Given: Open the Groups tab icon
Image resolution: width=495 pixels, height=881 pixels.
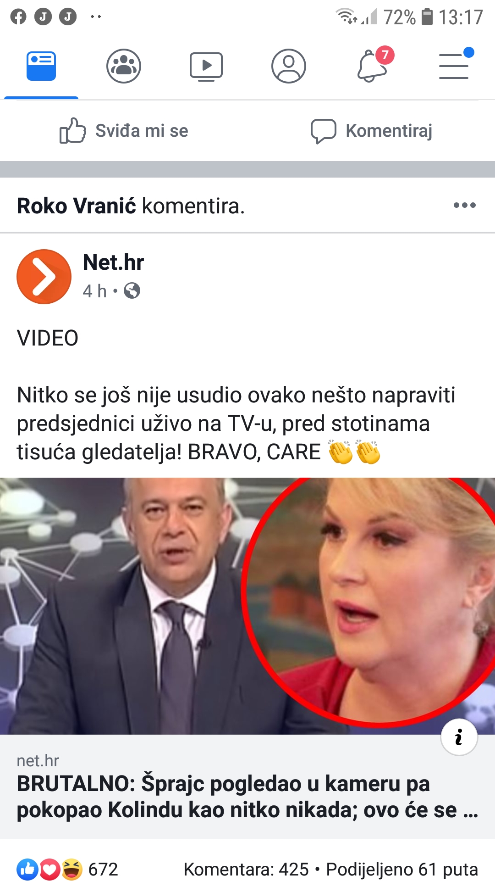Looking at the screenshot, I should click(x=124, y=66).
